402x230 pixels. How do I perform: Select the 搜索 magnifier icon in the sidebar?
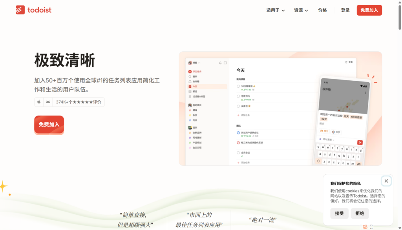tap(190, 76)
